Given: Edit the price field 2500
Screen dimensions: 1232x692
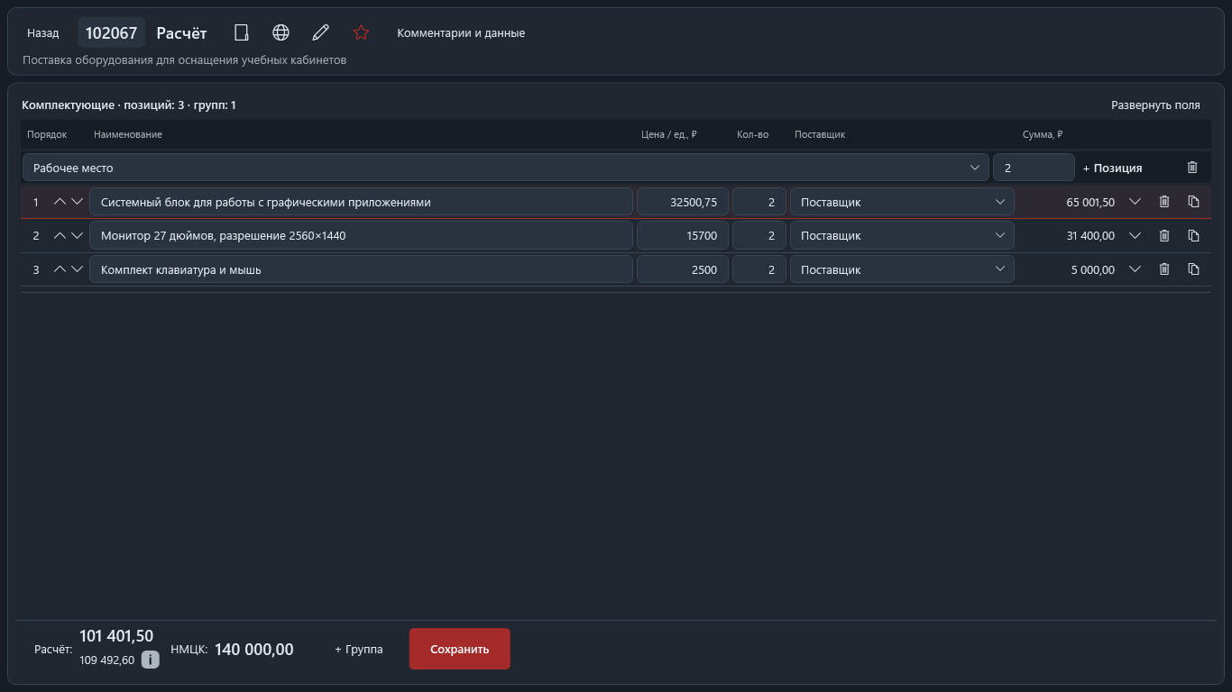Looking at the screenshot, I should click(x=683, y=269).
